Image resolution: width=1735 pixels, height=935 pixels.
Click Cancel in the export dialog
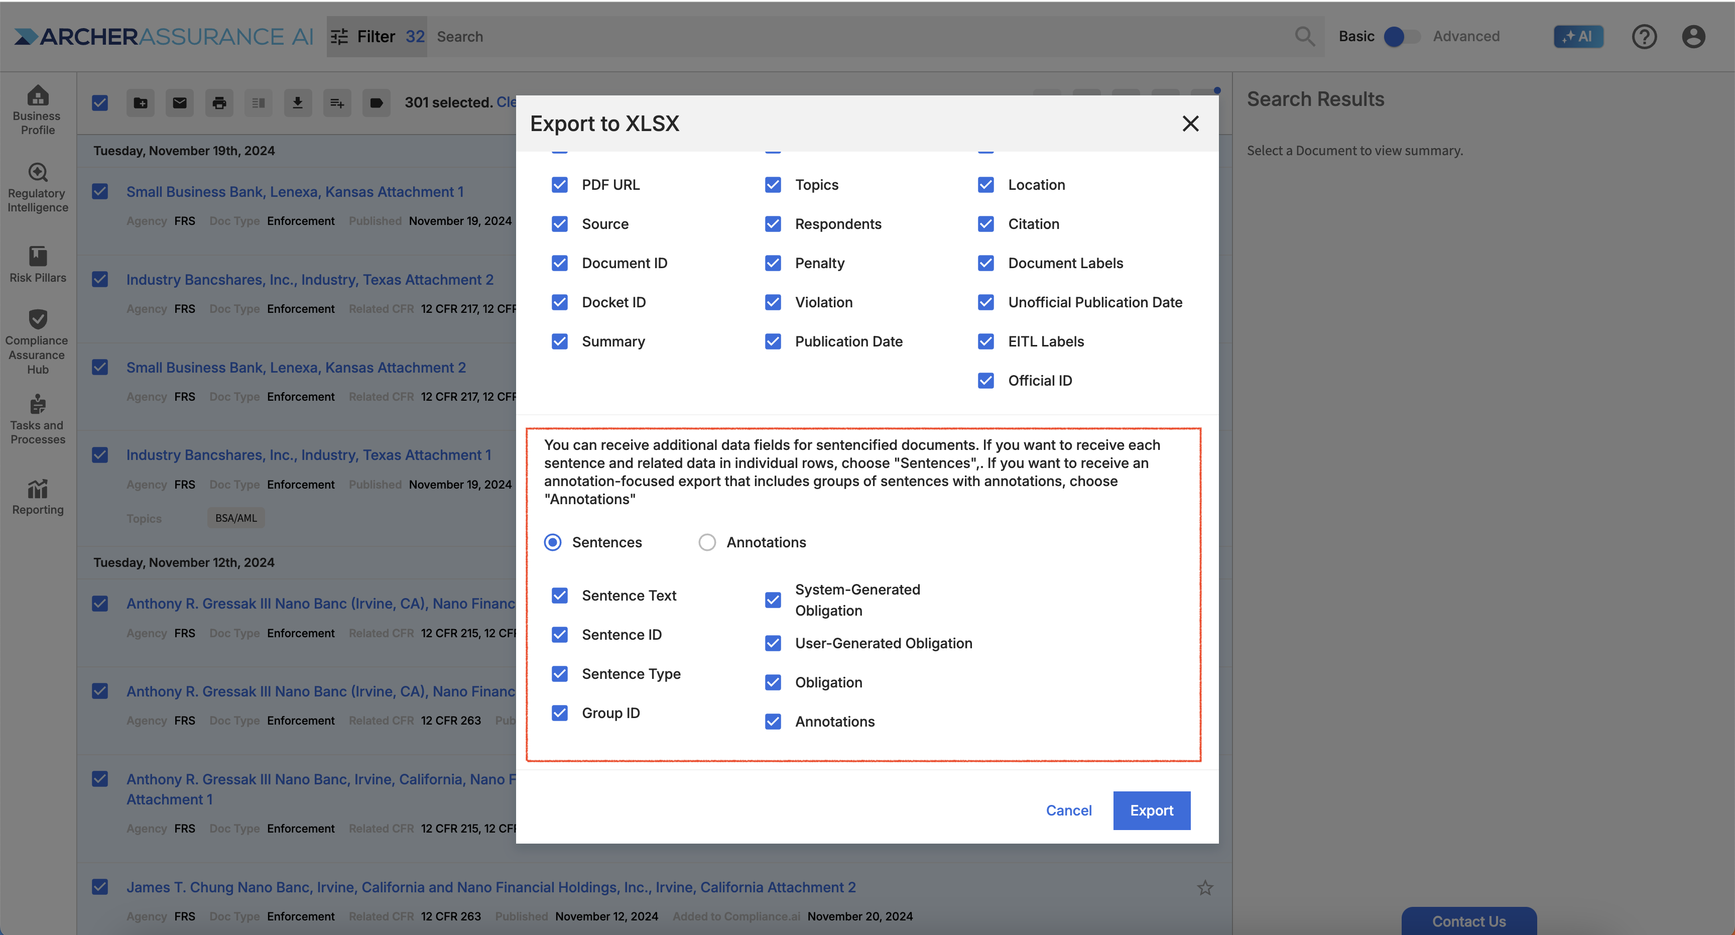[1068, 810]
